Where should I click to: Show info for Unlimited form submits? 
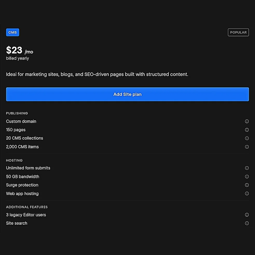pos(247,168)
